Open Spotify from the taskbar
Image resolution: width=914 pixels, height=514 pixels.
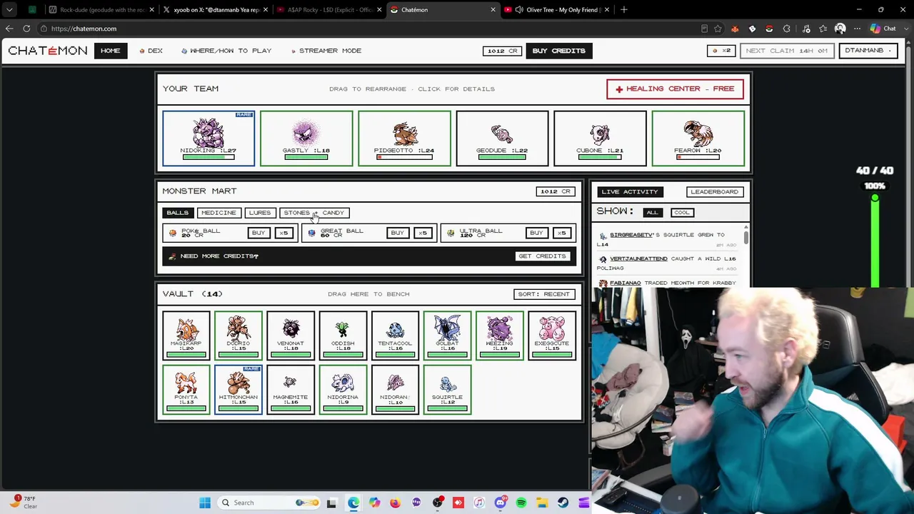pyautogui.click(x=521, y=503)
